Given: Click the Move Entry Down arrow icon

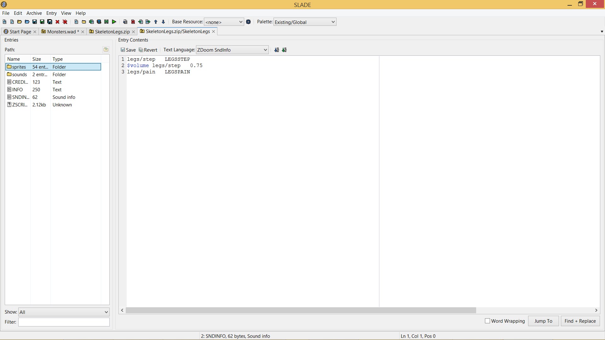Looking at the screenshot, I should click(163, 22).
